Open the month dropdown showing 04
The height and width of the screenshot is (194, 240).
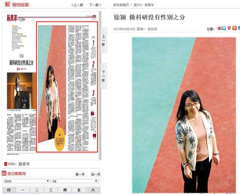75,181
